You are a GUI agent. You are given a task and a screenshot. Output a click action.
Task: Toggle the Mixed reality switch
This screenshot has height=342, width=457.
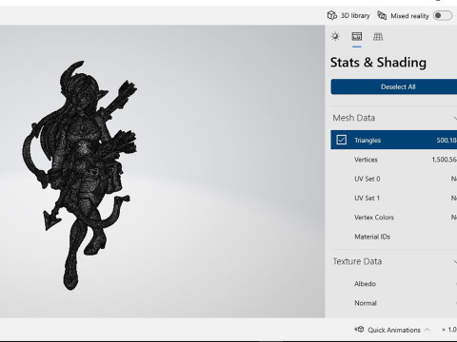click(x=443, y=15)
